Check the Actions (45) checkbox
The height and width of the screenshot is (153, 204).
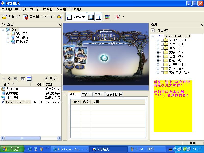(162, 69)
